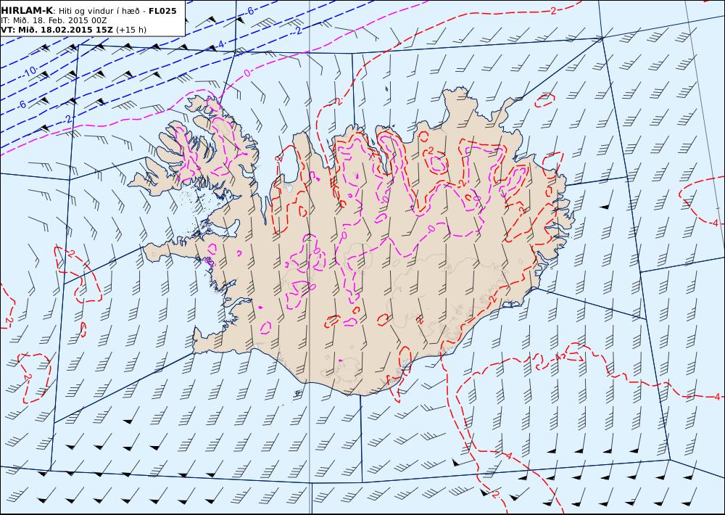Image resolution: width=725 pixels, height=515 pixels.
Task: Click the -10 blue isotherm label
Action: (30, 72)
